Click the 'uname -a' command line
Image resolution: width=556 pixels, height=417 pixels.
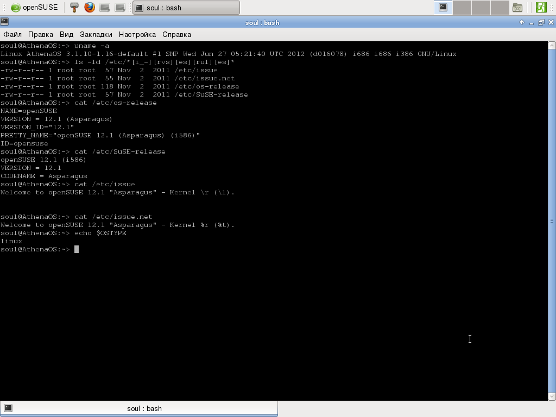click(x=55, y=46)
